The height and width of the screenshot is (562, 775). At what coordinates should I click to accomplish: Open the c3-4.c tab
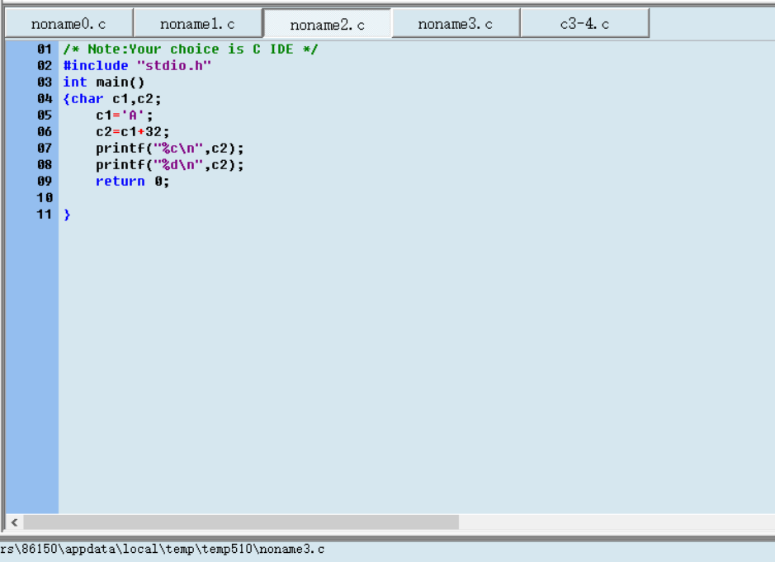click(x=584, y=23)
